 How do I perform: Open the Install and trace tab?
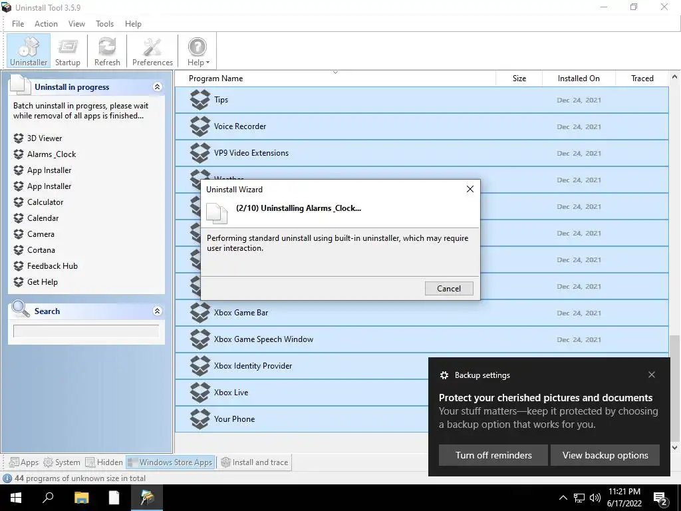tap(255, 462)
